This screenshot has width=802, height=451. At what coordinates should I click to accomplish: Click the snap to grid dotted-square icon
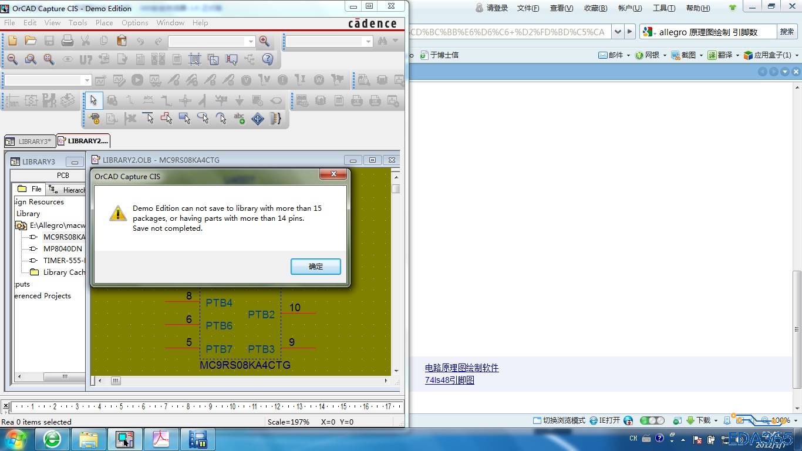pos(195,59)
